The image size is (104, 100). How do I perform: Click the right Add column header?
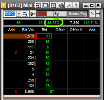click(x=92, y=30)
